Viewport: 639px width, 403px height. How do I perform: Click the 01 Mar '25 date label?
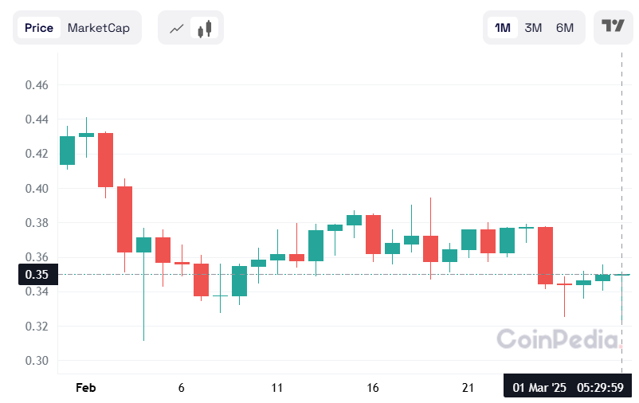(x=539, y=388)
